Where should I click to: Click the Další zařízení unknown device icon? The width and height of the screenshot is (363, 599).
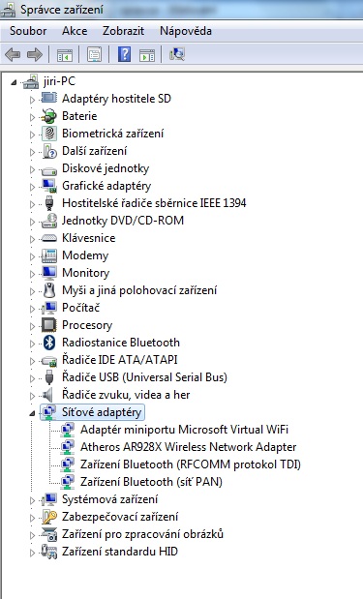(49, 151)
